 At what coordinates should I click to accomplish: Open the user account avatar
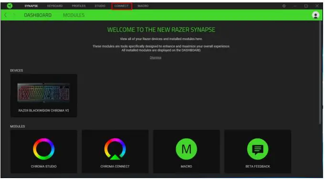[x=315, y=15]
